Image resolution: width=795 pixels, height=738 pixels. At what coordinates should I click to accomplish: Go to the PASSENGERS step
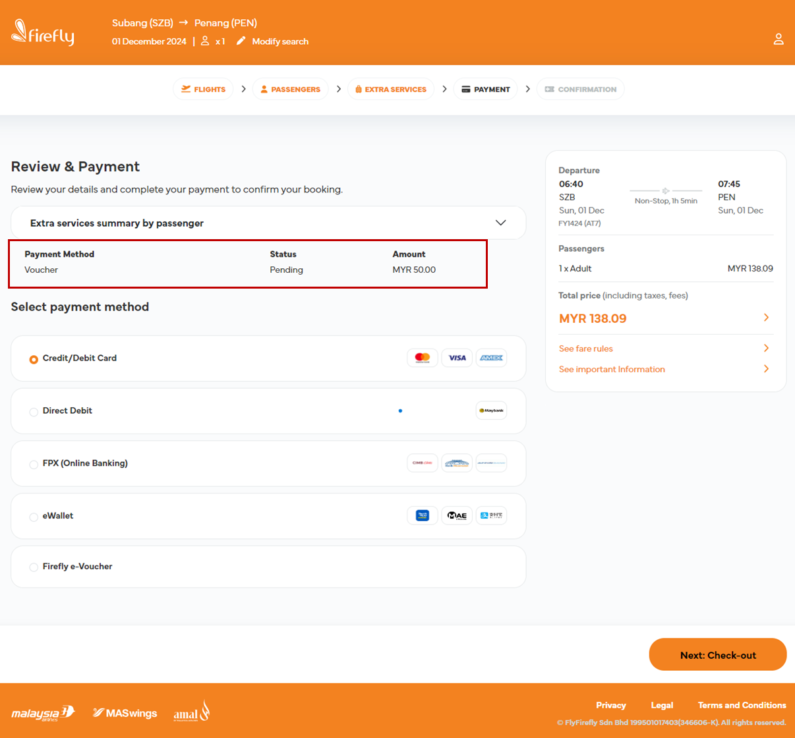[x=290, y=88]
